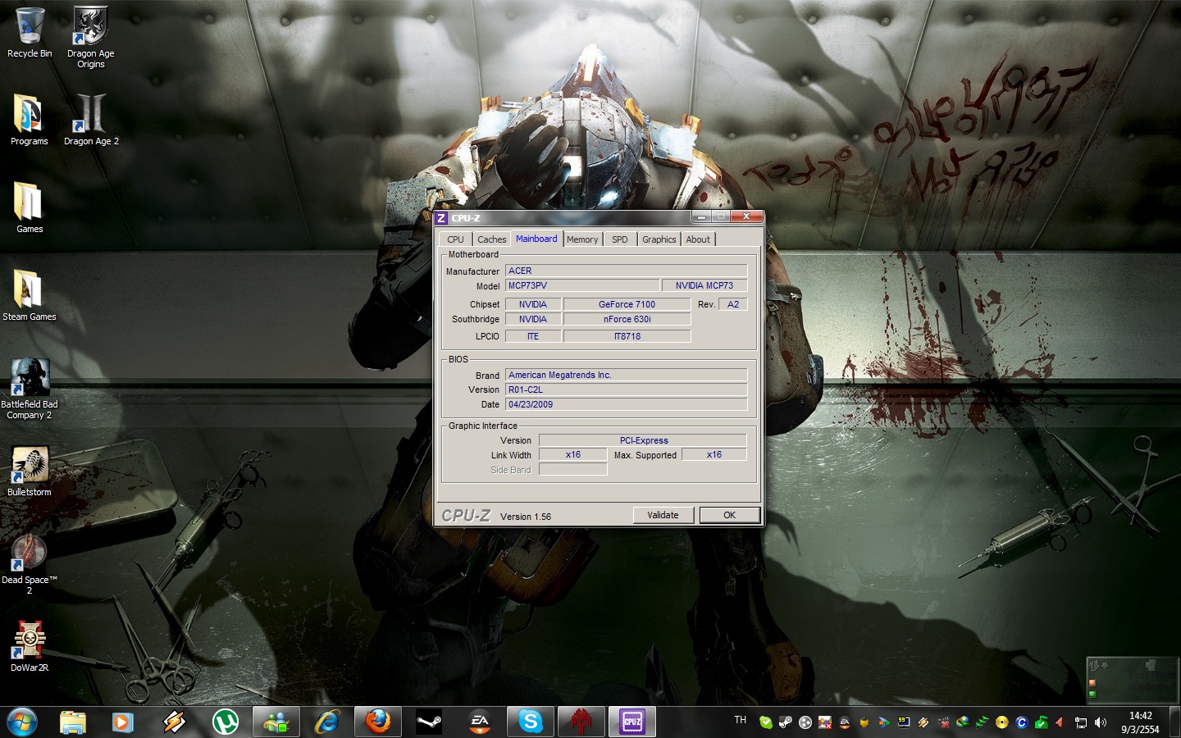Click the green Skype tray icon
The image size is (1181, 738).
766,722
